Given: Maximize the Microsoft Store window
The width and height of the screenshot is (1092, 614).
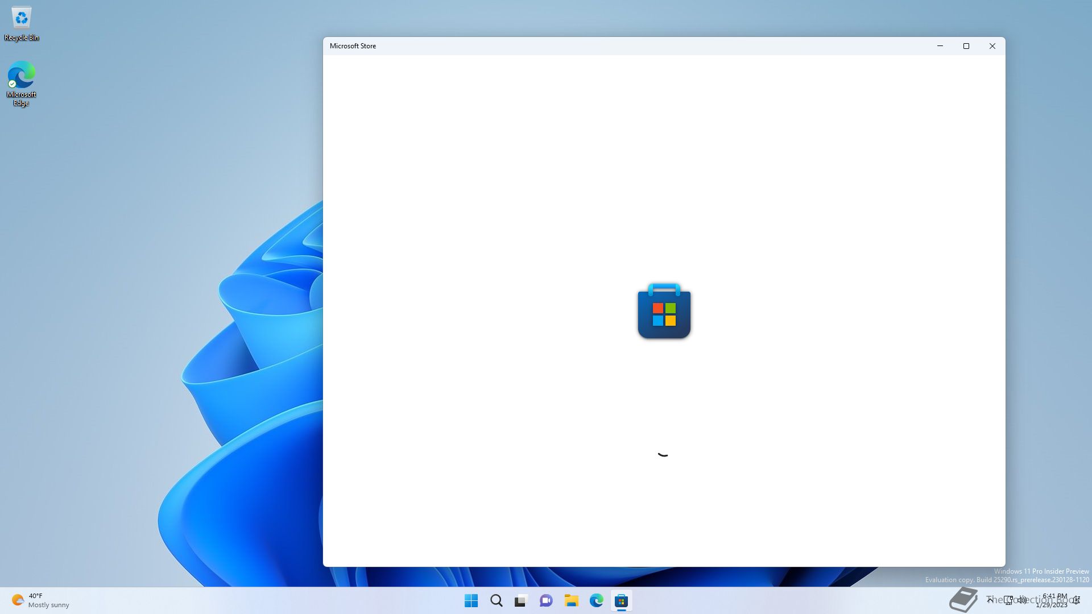Looking at the screenshot, I should coord(966,46).
